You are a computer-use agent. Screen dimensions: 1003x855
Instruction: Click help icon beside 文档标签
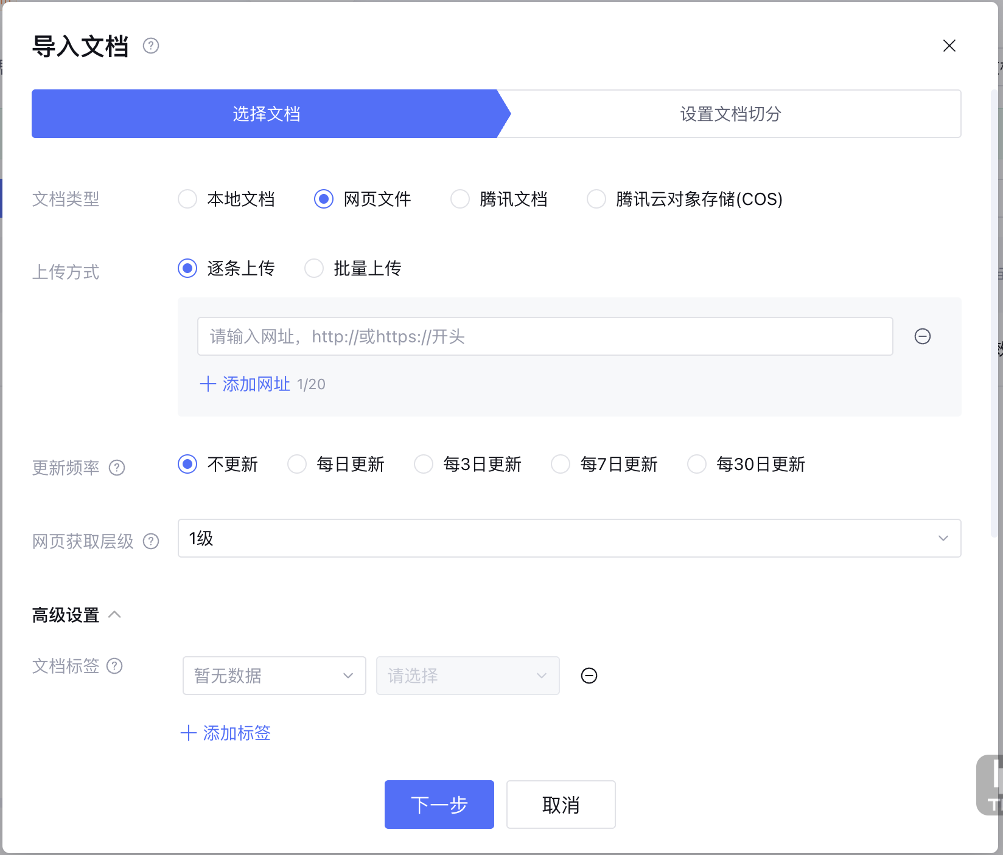click(114, 666)
